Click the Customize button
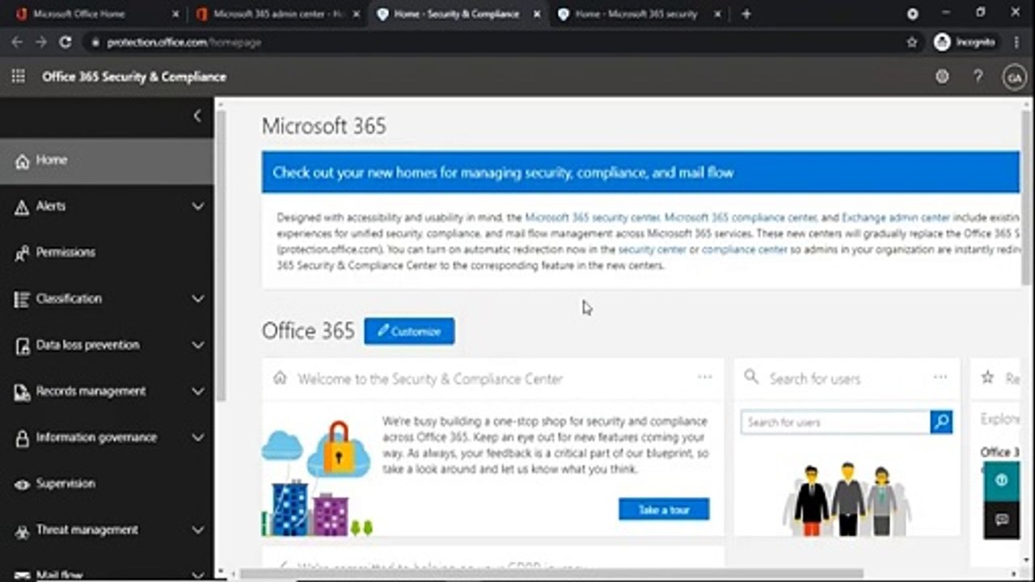1035x582 pixels. click(409, 331)
